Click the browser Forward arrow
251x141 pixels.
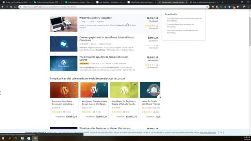click(7, 7)
